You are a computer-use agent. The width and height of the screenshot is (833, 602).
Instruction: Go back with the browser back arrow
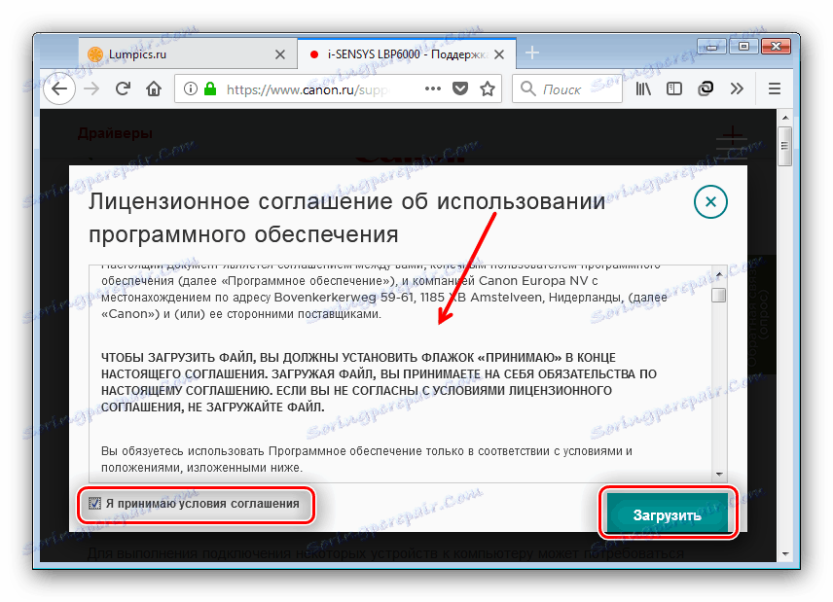[59, 89]
